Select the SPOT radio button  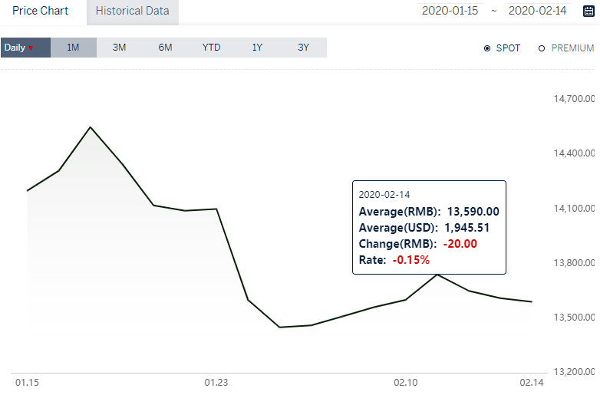487,48
